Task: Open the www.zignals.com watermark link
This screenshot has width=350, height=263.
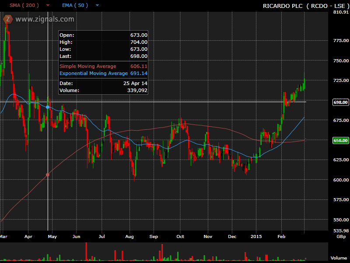Action: [45, 19]
